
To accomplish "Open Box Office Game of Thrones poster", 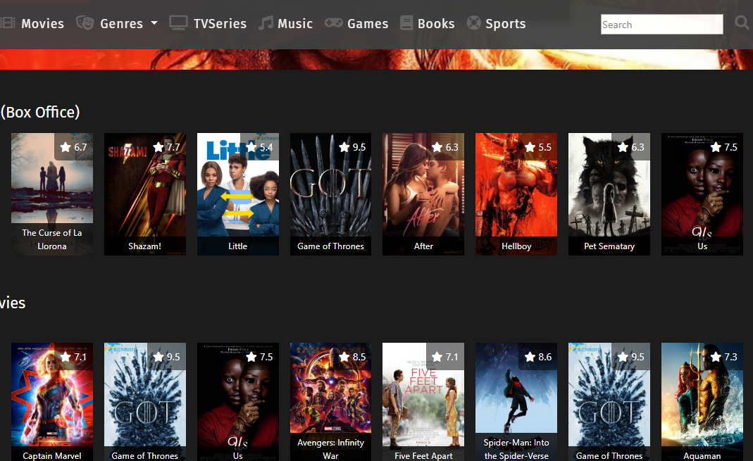I will pos(331,194).
